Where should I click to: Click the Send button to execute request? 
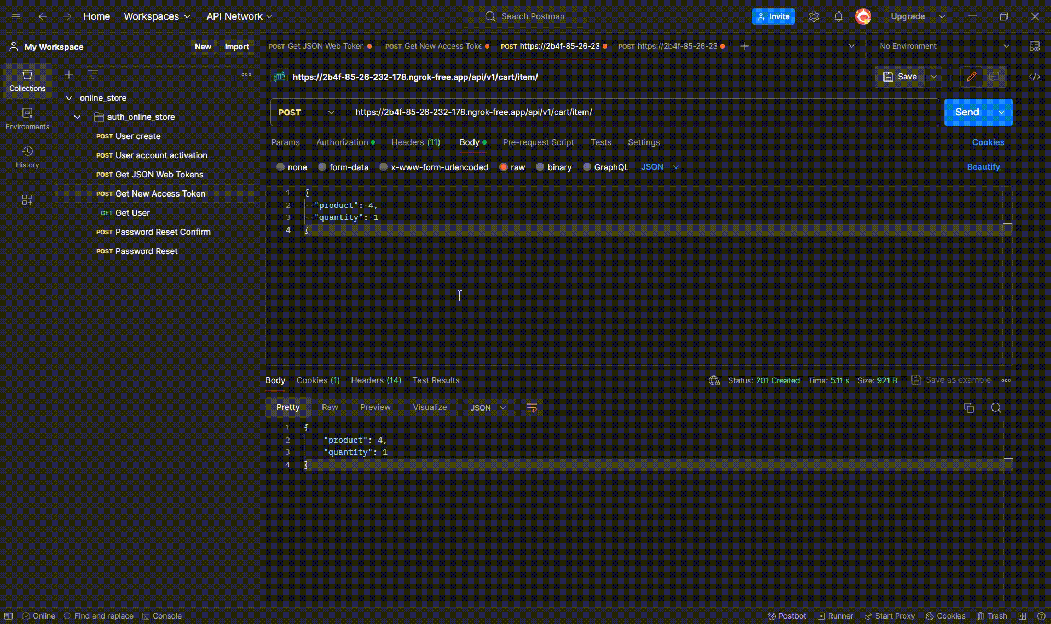point(966,112)
